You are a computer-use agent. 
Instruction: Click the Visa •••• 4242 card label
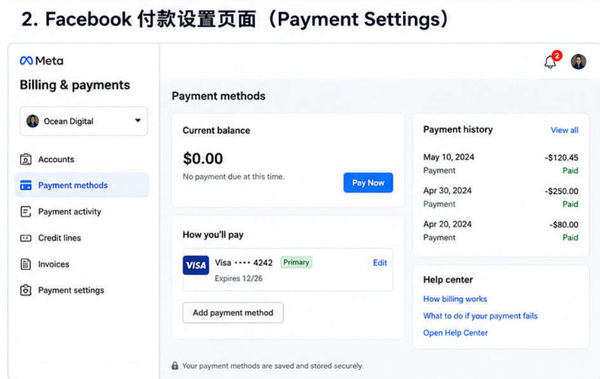click(244, 263)
